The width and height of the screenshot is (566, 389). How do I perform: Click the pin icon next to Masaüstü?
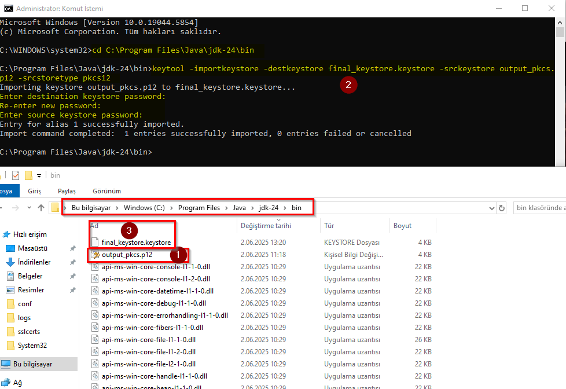point(72,248)
